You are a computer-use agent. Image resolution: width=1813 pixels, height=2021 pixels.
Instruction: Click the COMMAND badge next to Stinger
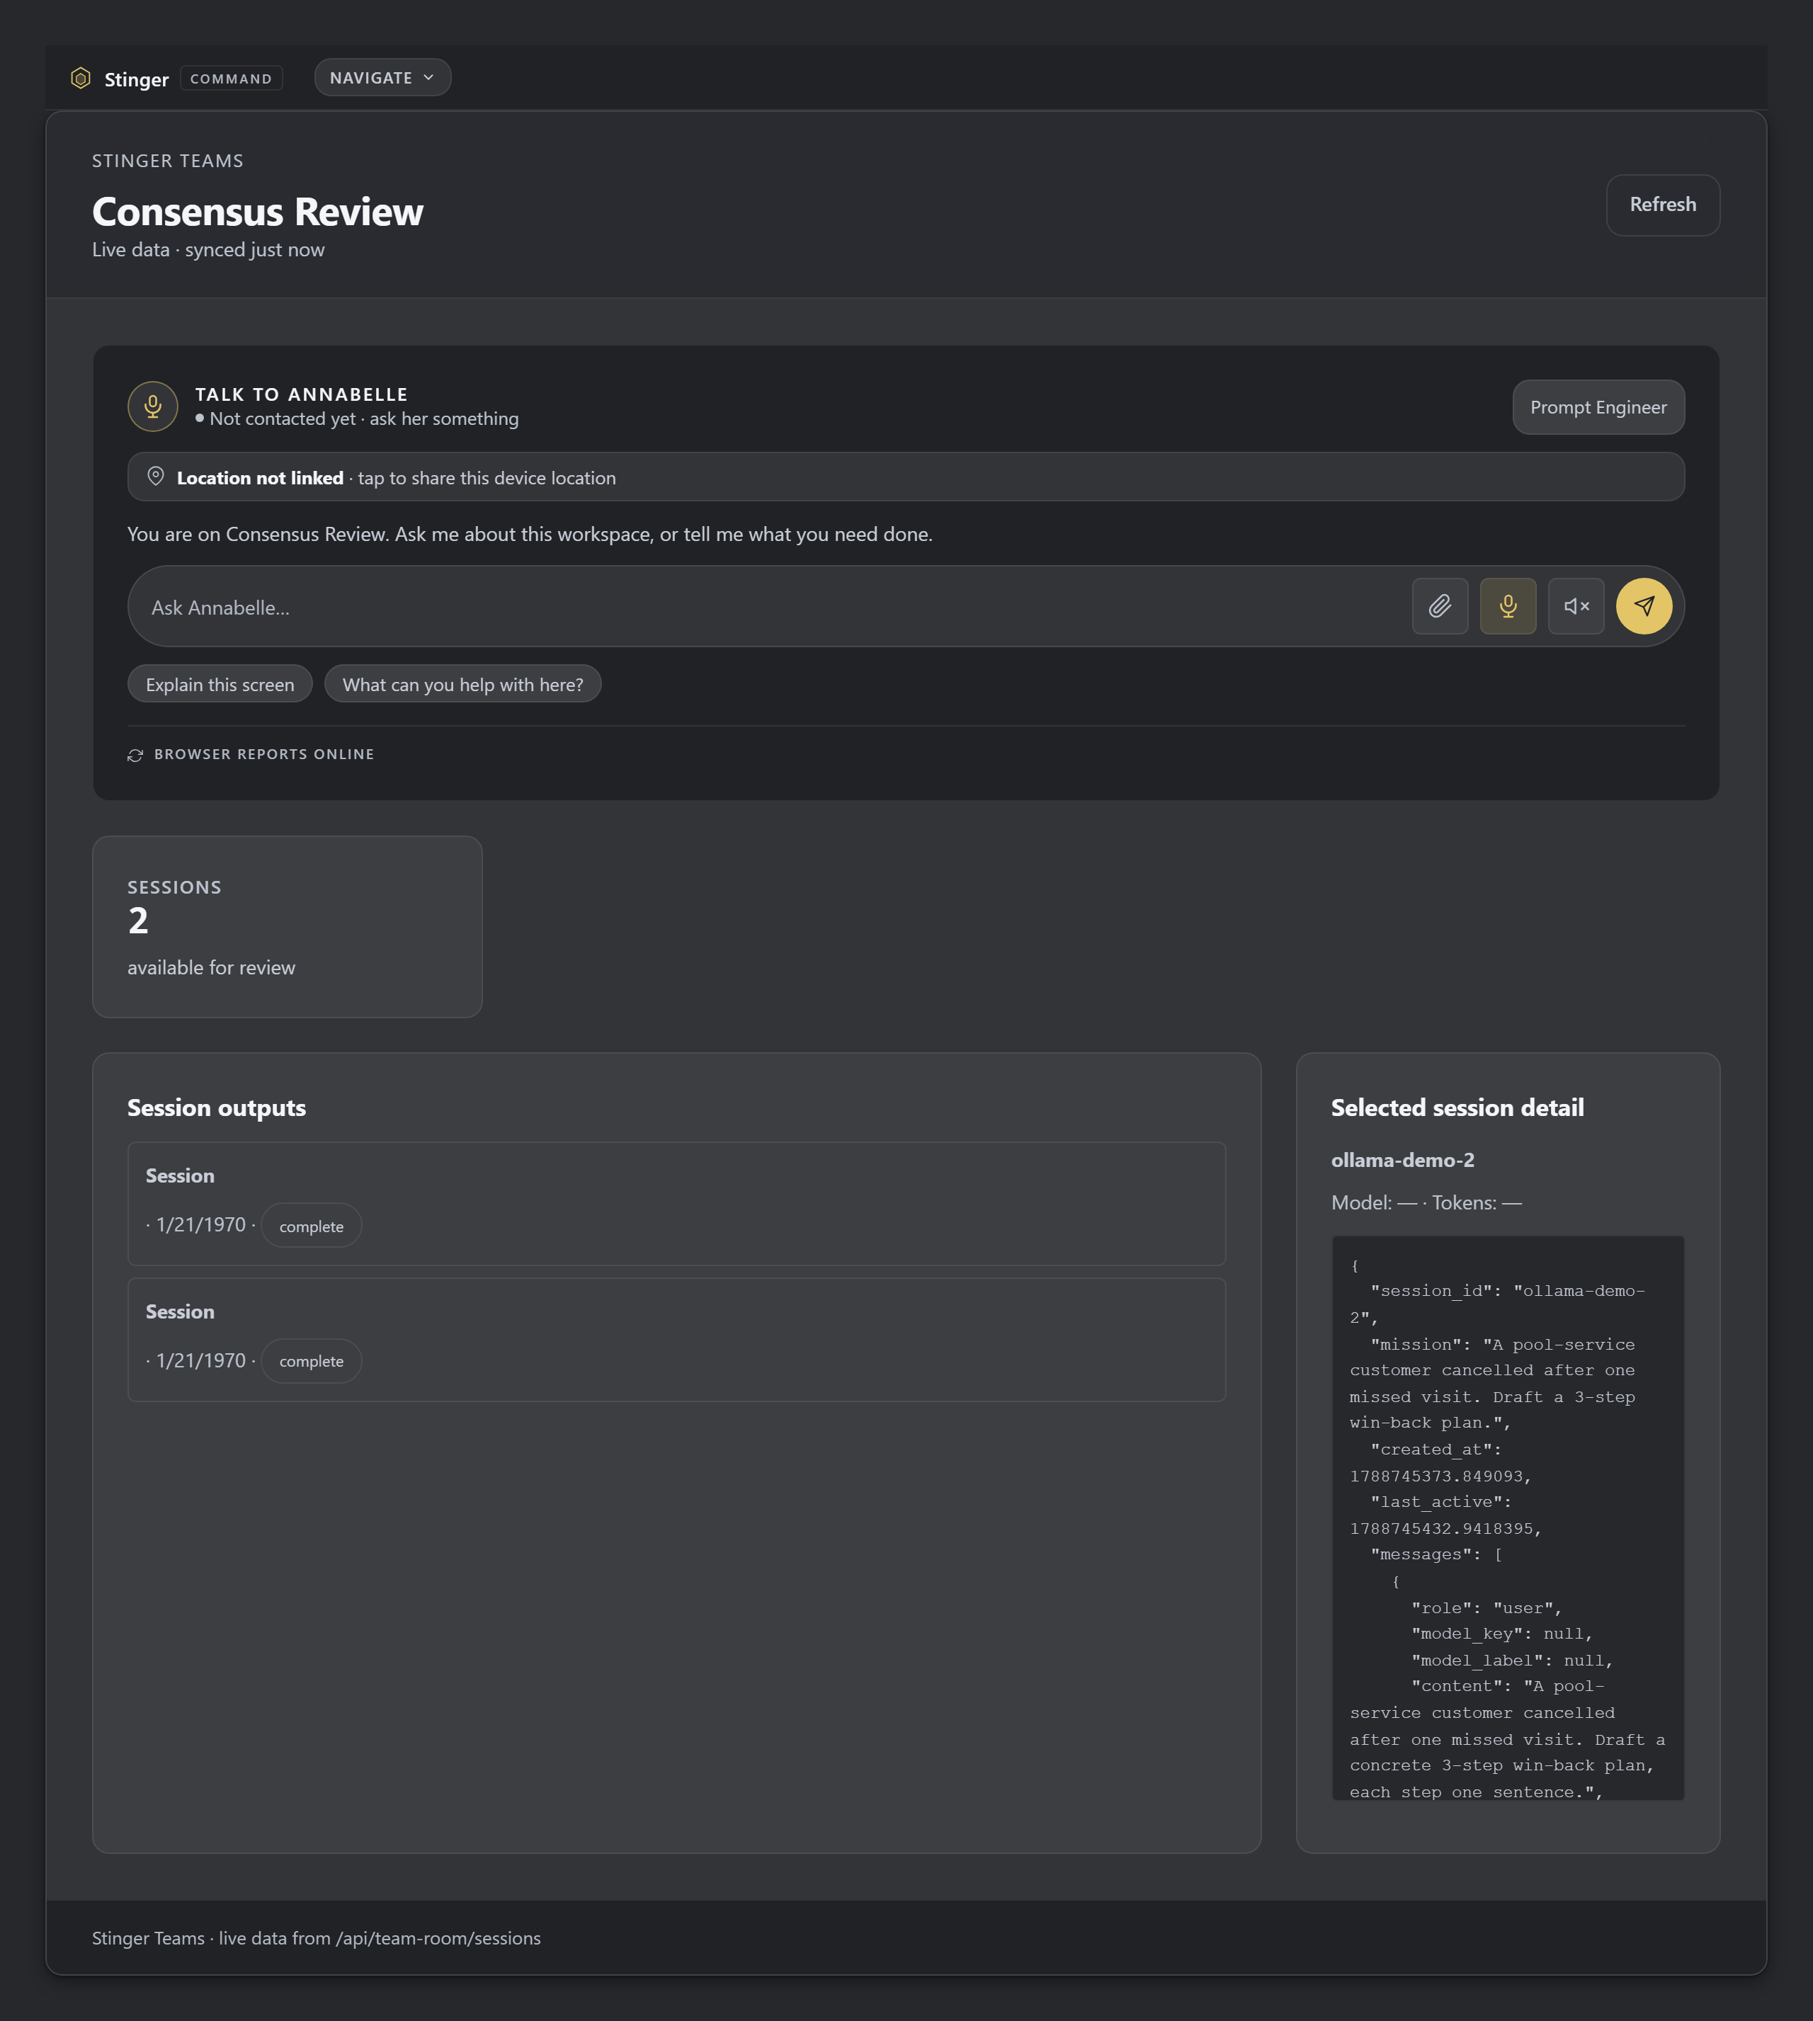231,79
